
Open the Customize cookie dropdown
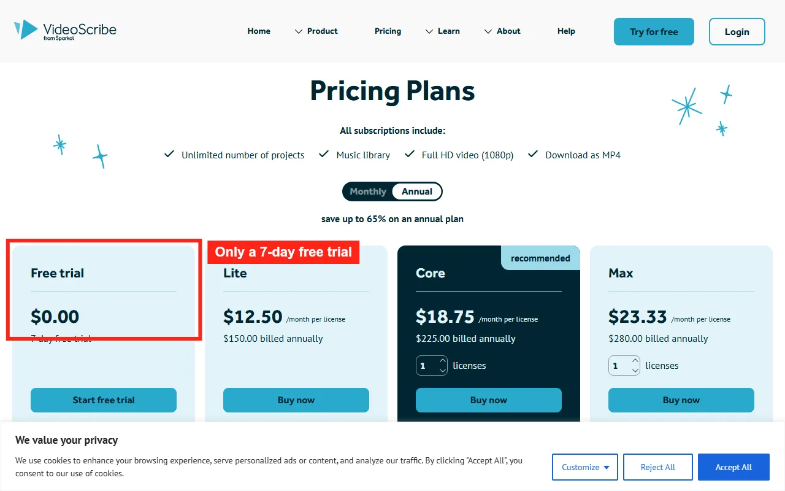(585, 467)
